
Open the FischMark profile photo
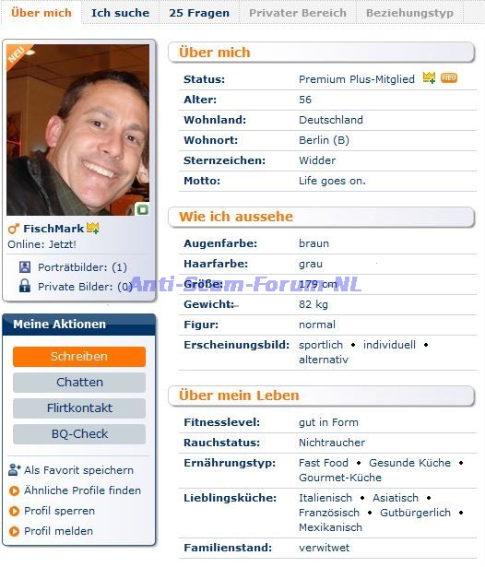click(77, 130)
